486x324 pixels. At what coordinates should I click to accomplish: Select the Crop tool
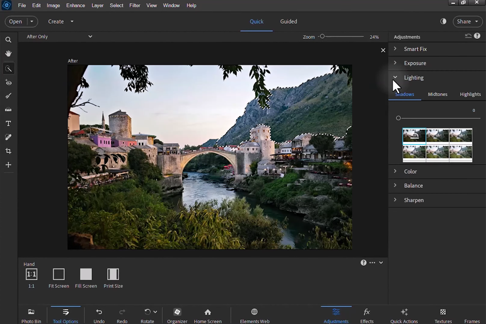coord(9,151)
